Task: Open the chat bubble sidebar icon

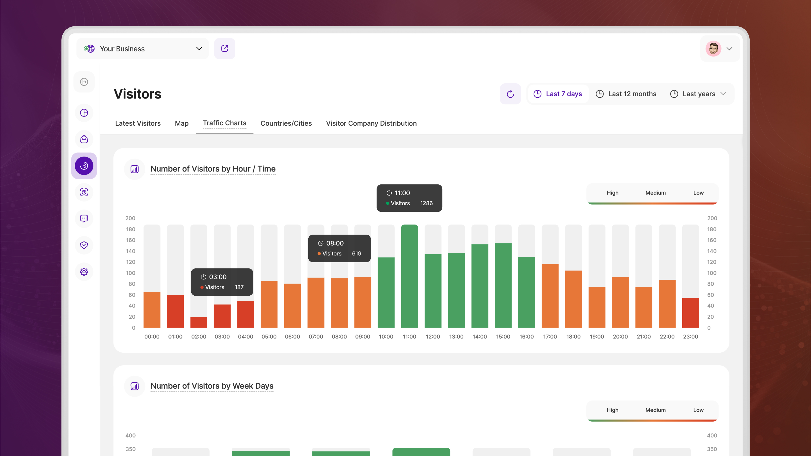Action: point(84,218)
